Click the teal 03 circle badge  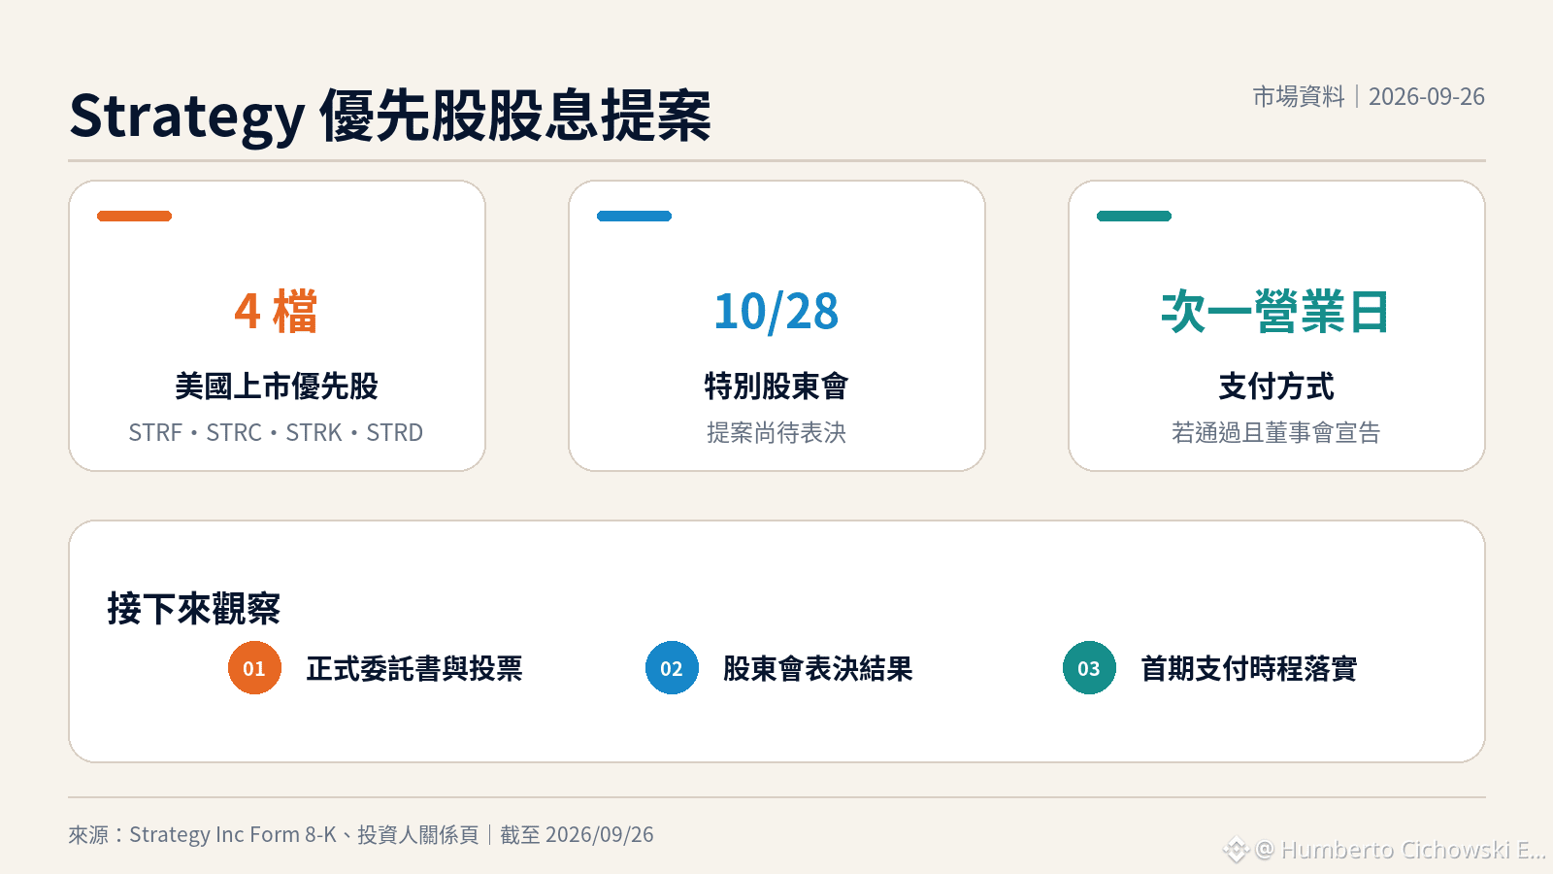1089,668
